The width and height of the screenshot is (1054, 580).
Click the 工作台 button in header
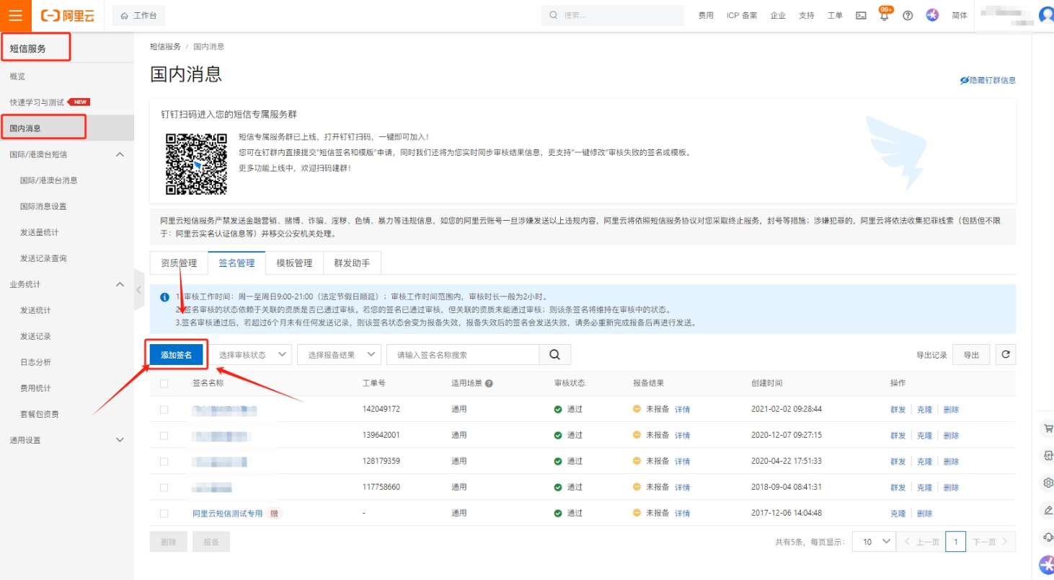pos(139,15)
